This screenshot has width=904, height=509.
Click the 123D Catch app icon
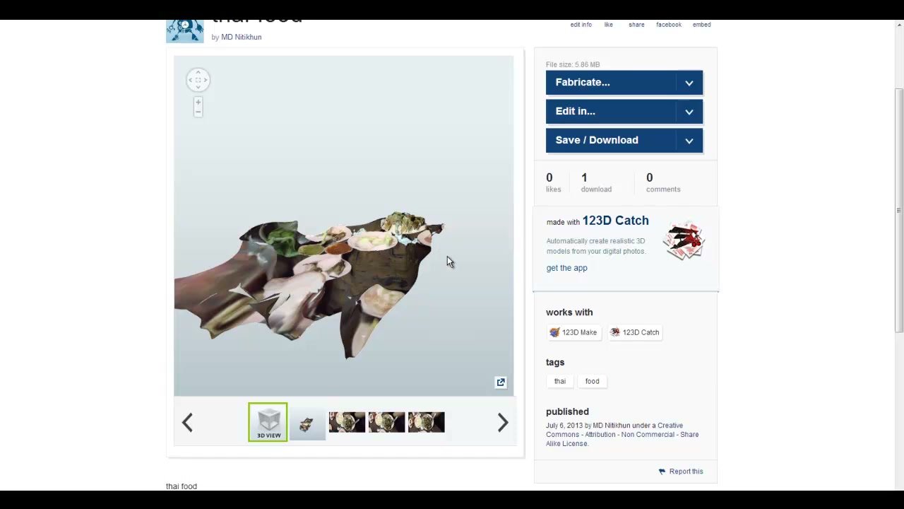pos(615,332)
